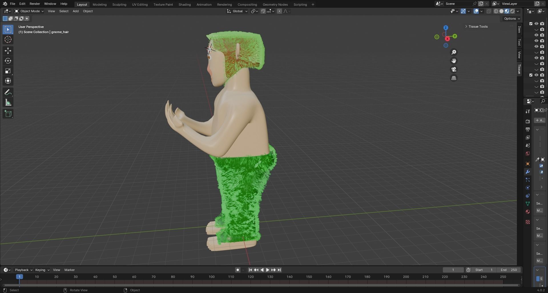Toggle camera view with camera icon

pos(454,69)
